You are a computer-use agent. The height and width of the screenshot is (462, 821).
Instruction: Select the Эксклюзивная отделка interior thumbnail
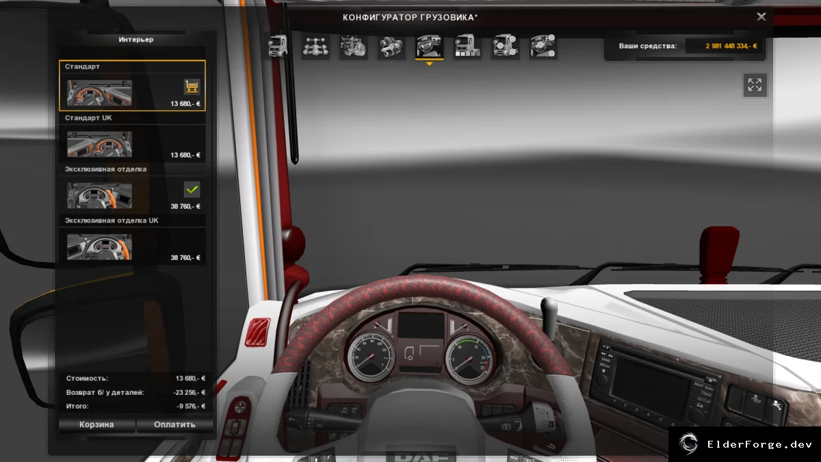pos(99,196)
